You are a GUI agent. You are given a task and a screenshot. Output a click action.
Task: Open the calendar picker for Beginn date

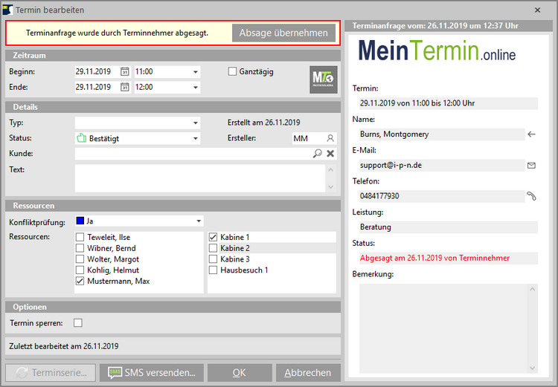(x=124, y=72)
